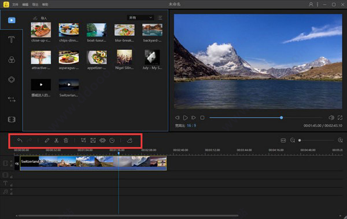Toggle fullscreen preview mode

tap(340, 118)
